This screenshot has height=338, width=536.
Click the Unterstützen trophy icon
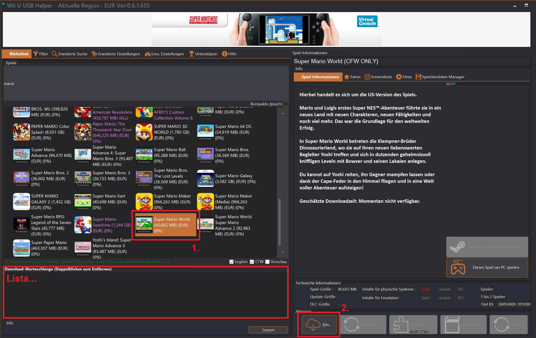click(192, 54)
